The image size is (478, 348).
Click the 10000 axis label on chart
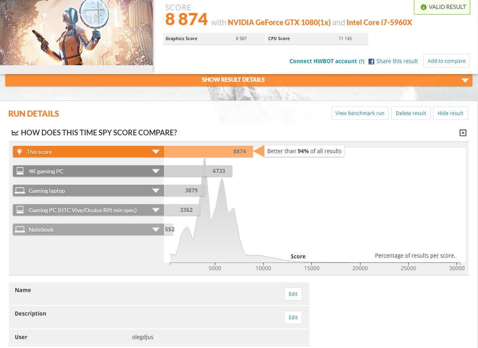click(263, 268)
